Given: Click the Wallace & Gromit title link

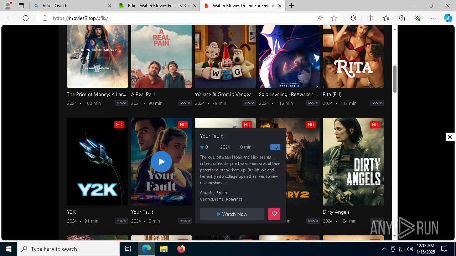Looking at the screenshot, I should click(x=225, y=94).
